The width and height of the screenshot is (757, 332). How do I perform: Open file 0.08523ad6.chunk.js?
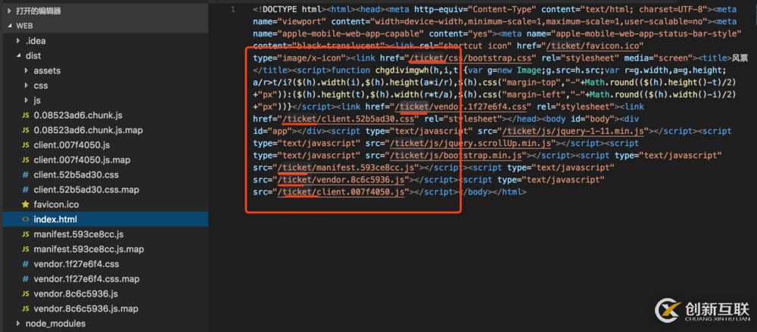(78, 116)
